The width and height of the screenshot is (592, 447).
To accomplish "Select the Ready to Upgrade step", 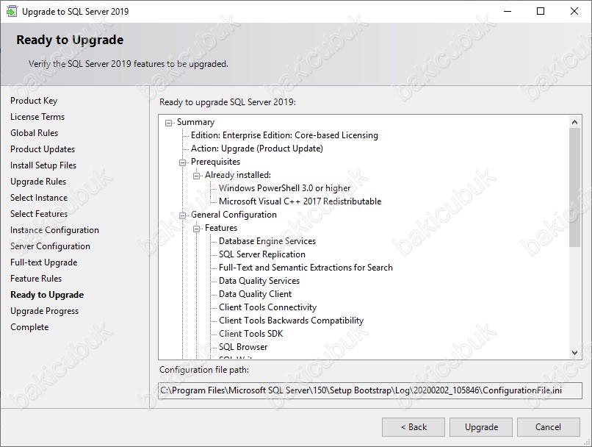I will tap(47, 295).
